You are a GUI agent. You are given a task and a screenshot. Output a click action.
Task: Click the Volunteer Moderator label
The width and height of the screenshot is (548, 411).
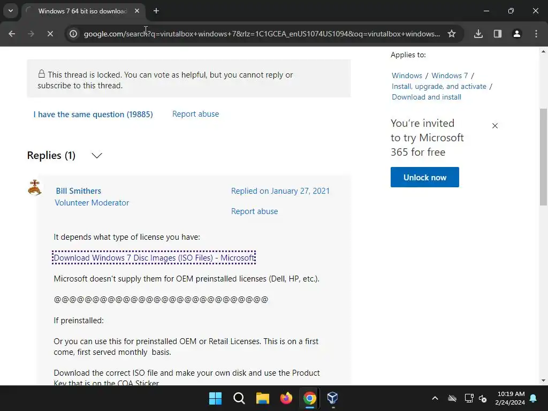(x=92, y=203)
